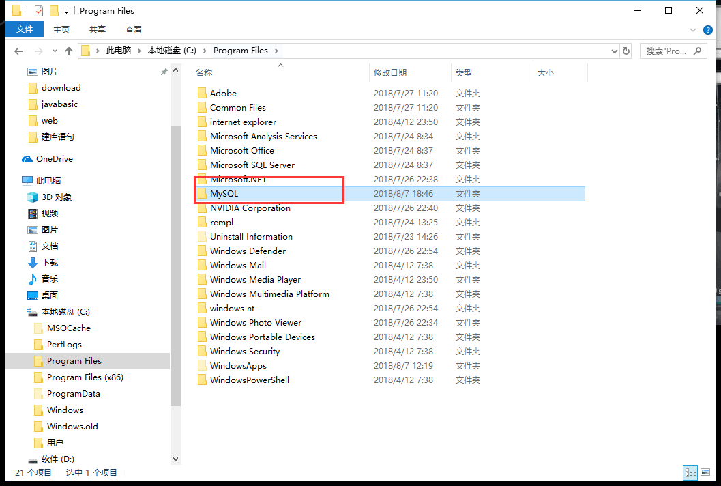
Task: Click Program Files breadcrumb segment
Action: (x=241, y=51)
